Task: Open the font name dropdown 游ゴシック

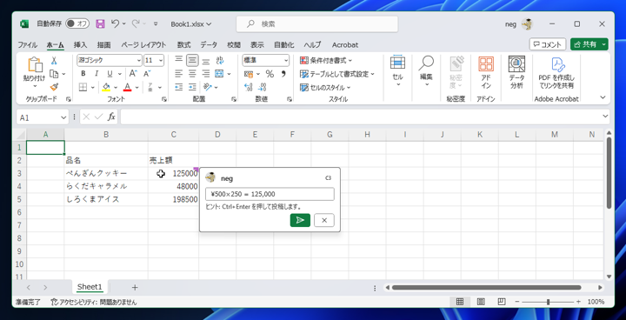Action: click(139, 61)
